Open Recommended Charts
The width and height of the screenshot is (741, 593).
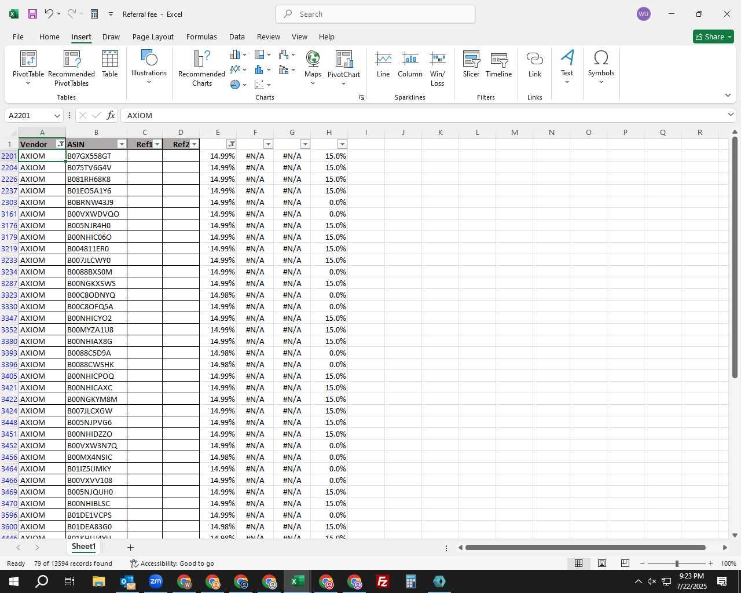point(201,68)
